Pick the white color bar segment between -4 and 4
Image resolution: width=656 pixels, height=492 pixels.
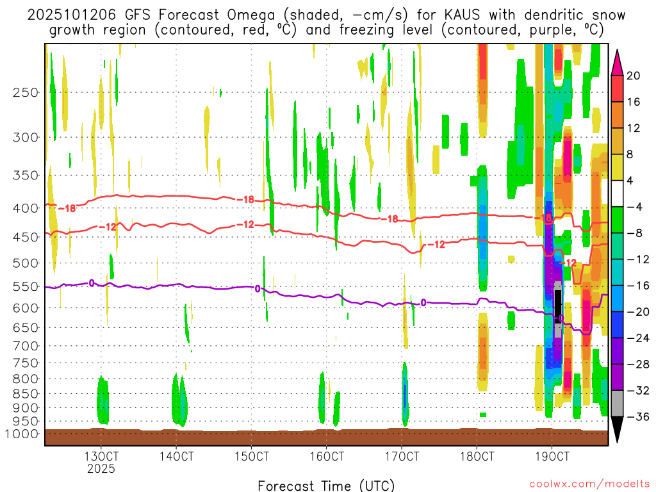click(x=617, y=194)
